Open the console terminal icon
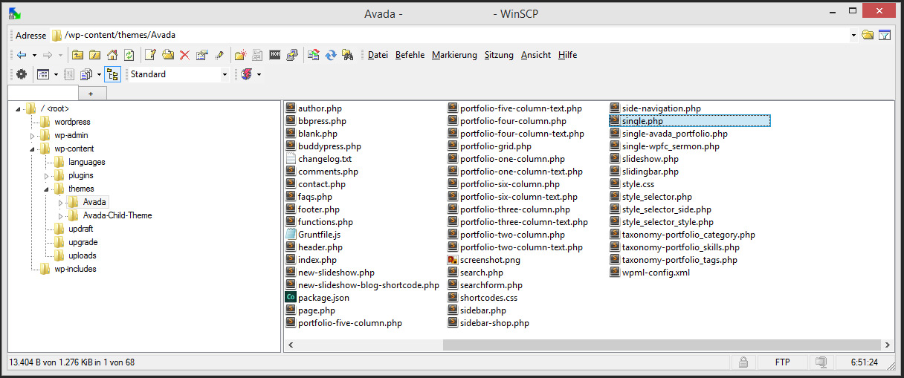The width and height of the screenshot is (904, 378). tap(274, 55)
